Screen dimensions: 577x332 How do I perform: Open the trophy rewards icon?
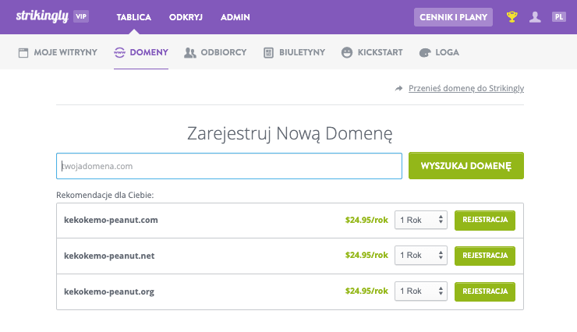click(512, 17)
